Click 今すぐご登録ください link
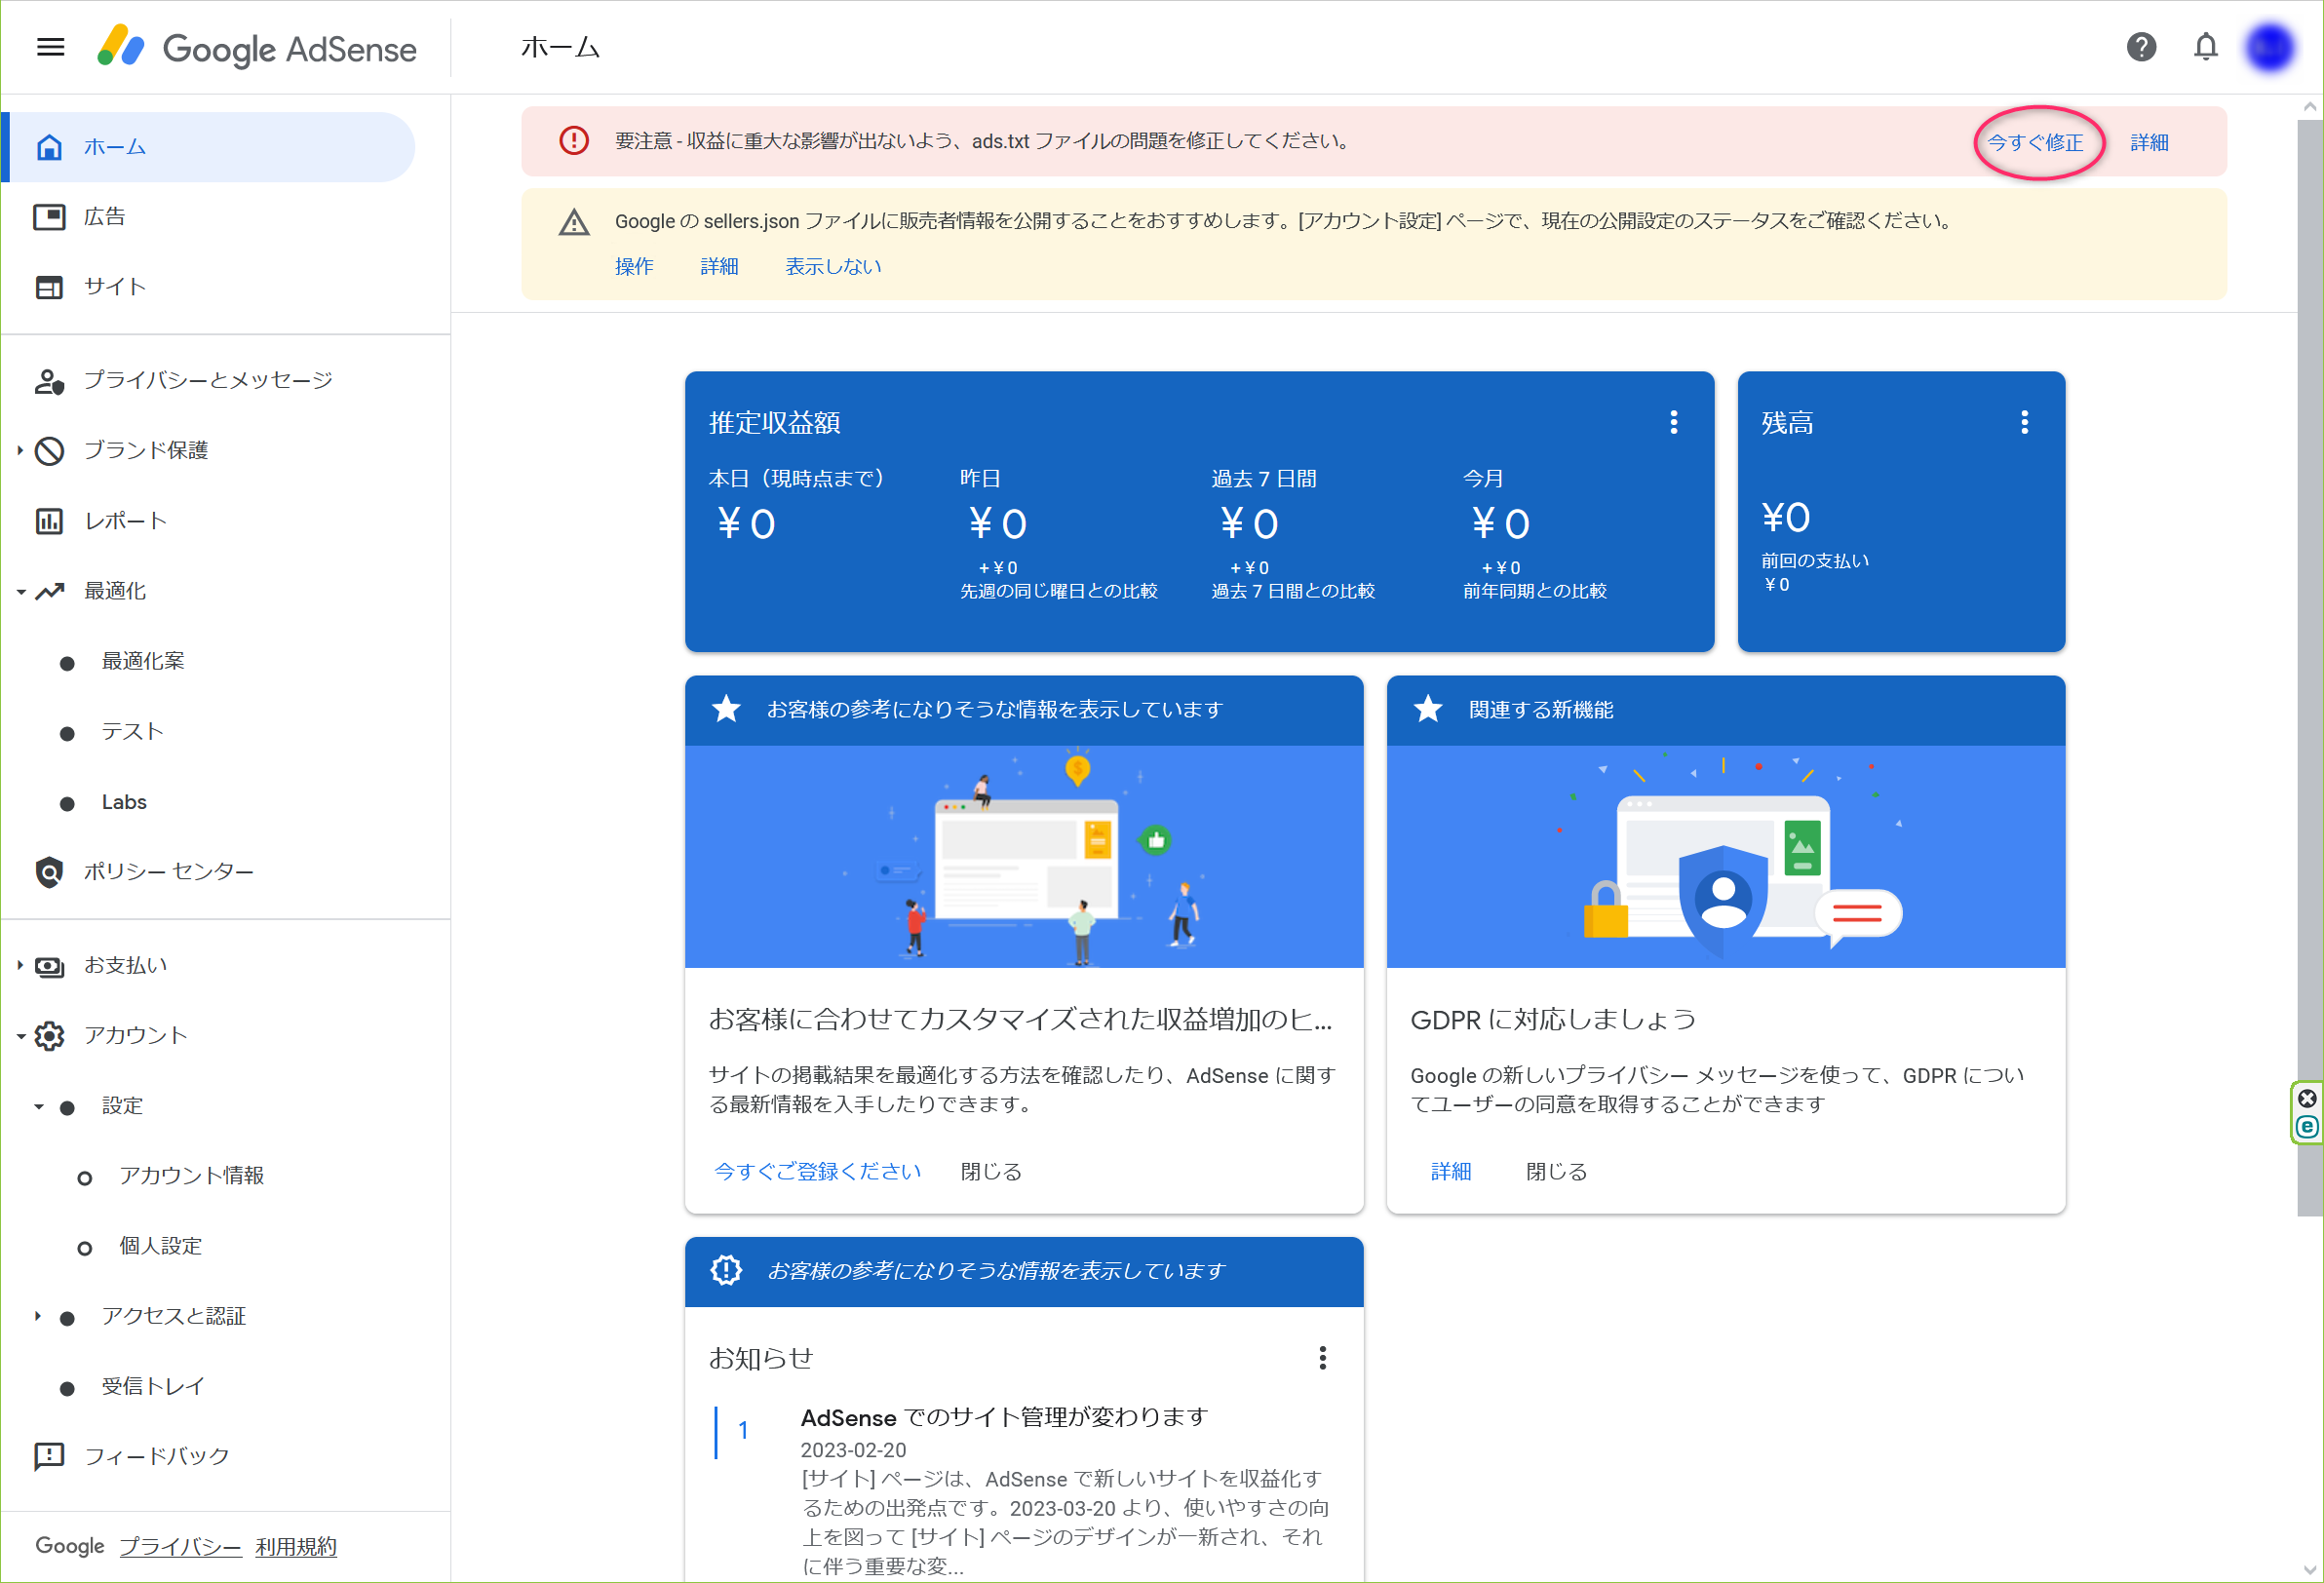 (817, 1171)
